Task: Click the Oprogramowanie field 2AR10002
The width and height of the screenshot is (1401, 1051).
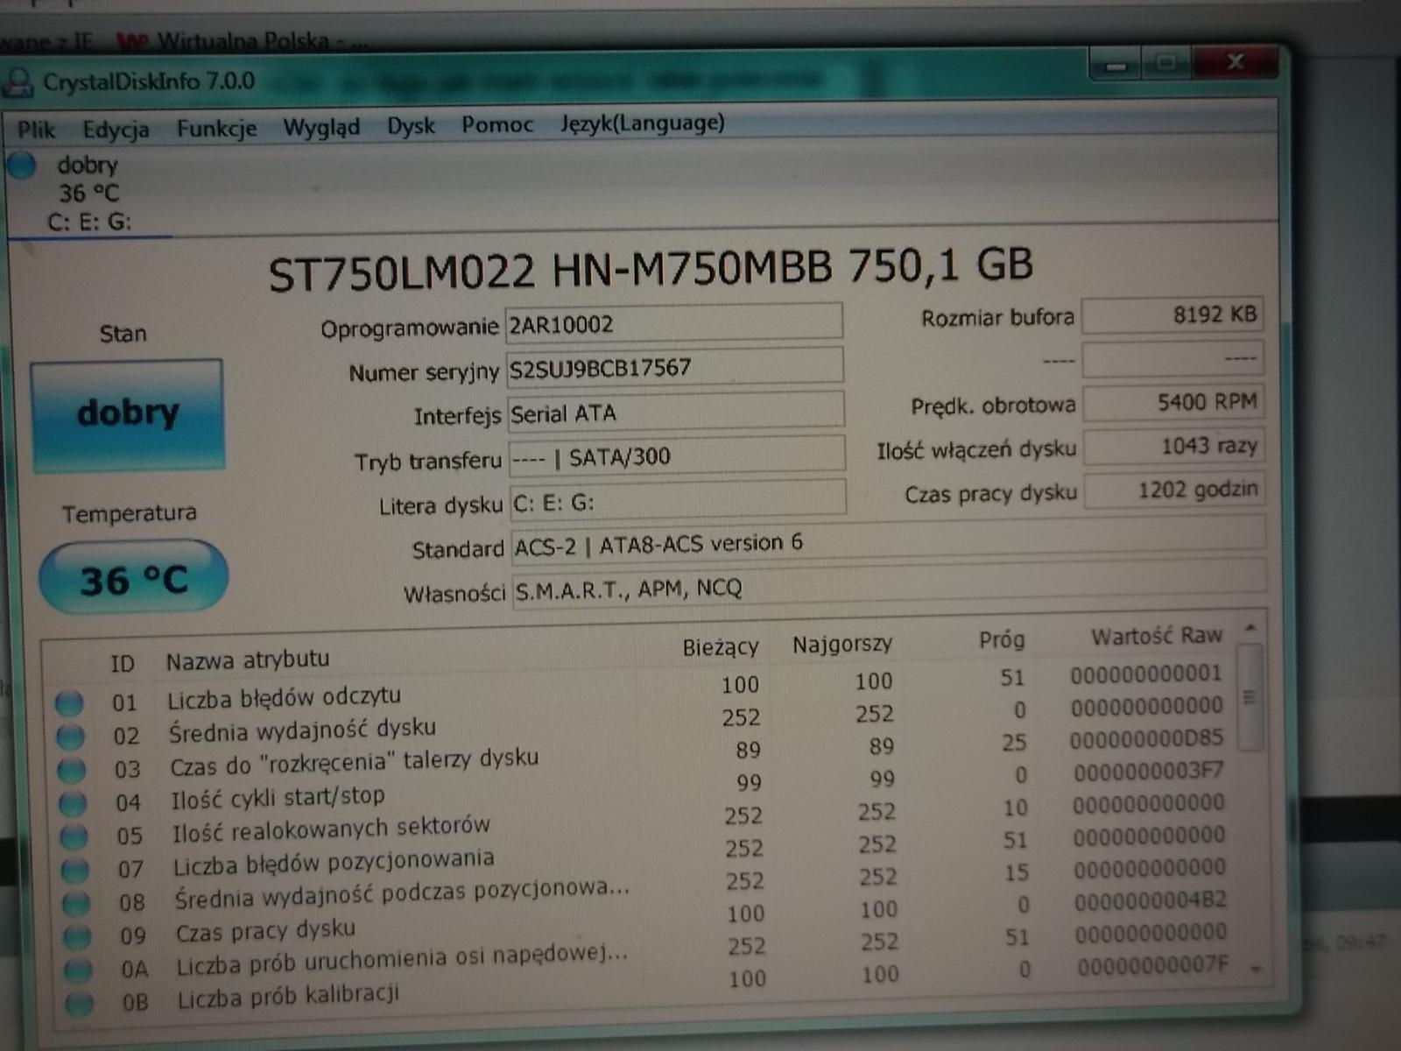Action: coord(673,323)
